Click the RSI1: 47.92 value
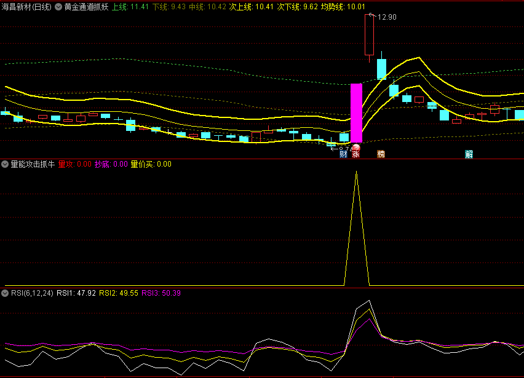 click(x=76, y=293)
